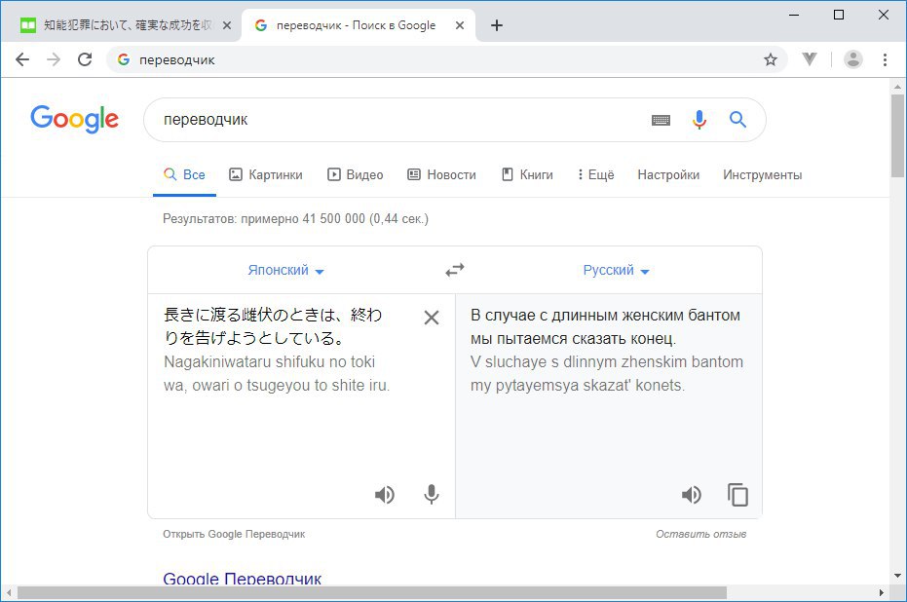This screenshot has height=602, width=907.
Task: Dictate source text with translator microphone
Action: coord(431,495)
